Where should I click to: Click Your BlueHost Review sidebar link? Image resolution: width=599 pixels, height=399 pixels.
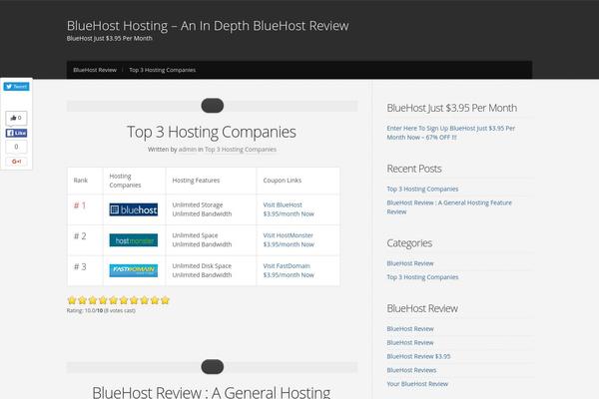[417, 384]
